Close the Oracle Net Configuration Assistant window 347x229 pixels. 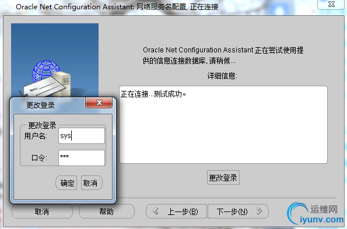pyautogui.click(x=331, y=4)
